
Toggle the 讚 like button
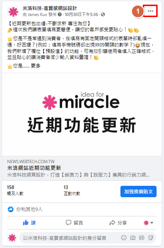[x=29, y=223]
